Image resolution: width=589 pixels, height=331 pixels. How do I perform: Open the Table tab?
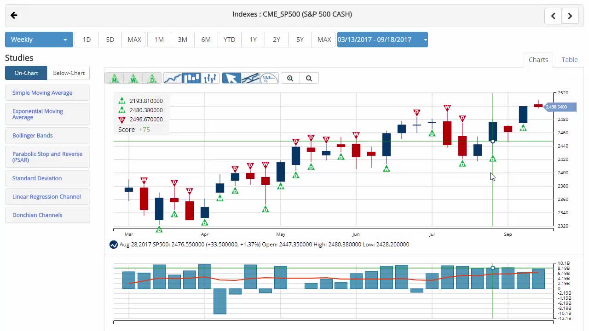click(570, 60)
